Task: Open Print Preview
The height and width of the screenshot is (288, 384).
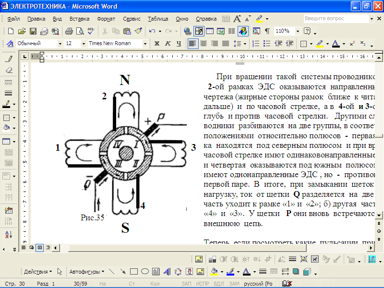Action: click(x=80, y=31)
